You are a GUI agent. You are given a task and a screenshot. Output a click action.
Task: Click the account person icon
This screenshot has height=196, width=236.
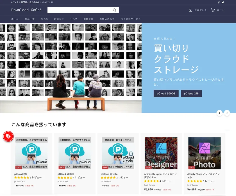(x=190, y=10)
